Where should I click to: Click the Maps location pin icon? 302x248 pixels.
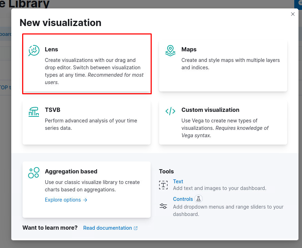coord(170,51)
